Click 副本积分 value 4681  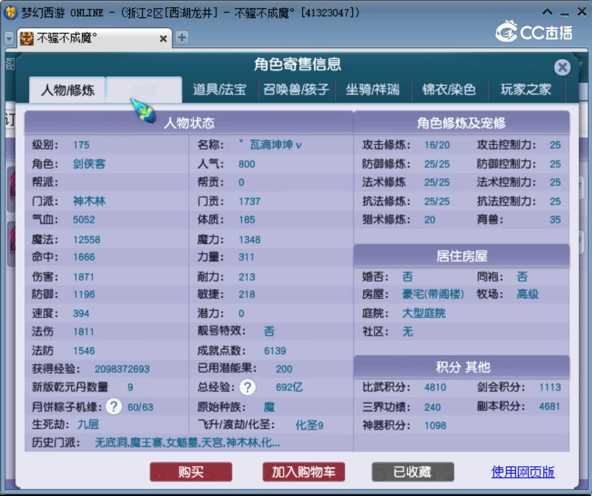[x=549, y=406]
